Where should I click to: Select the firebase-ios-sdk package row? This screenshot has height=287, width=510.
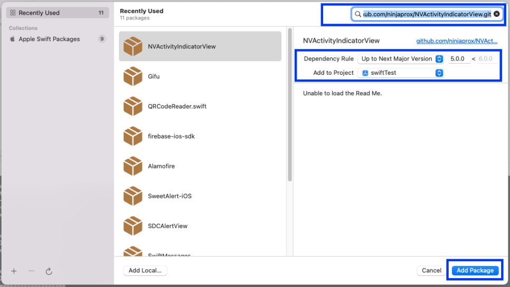200,136
